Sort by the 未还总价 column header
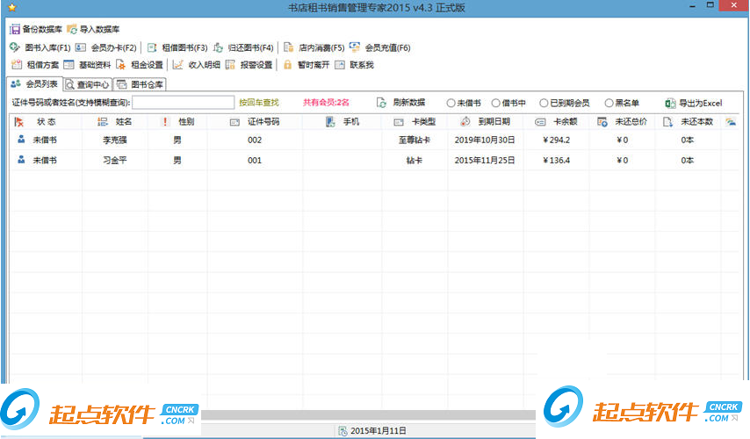 click(623, 122)
